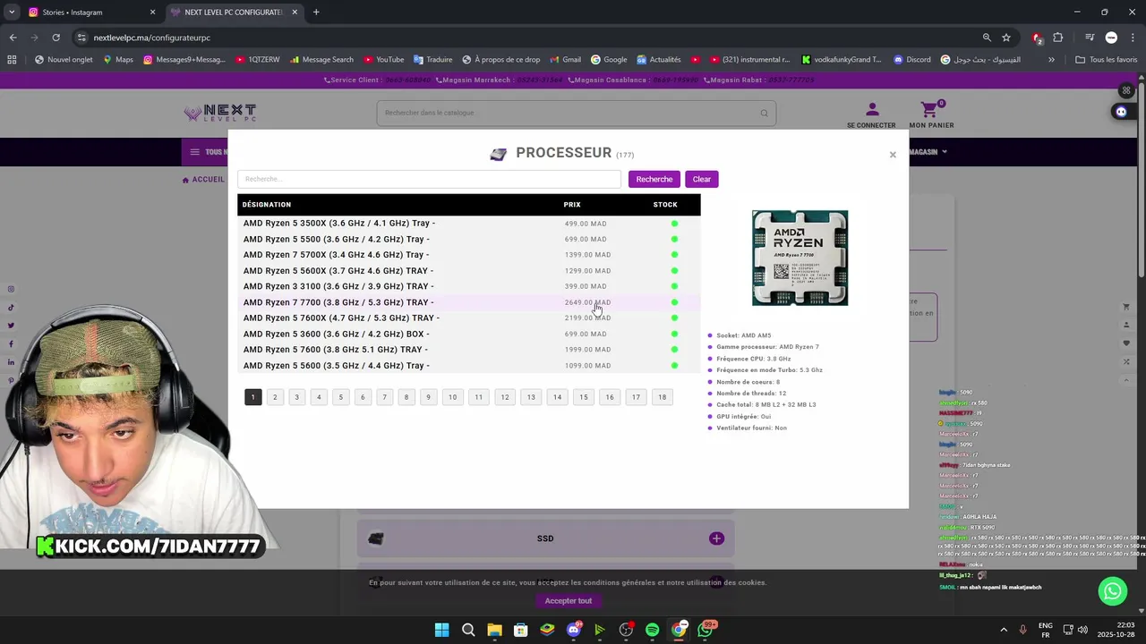The width and height of the screenshot is (1146, 644).
Task: Click the catalogue search magnifier icon
Action: click(x=764, y=113)
